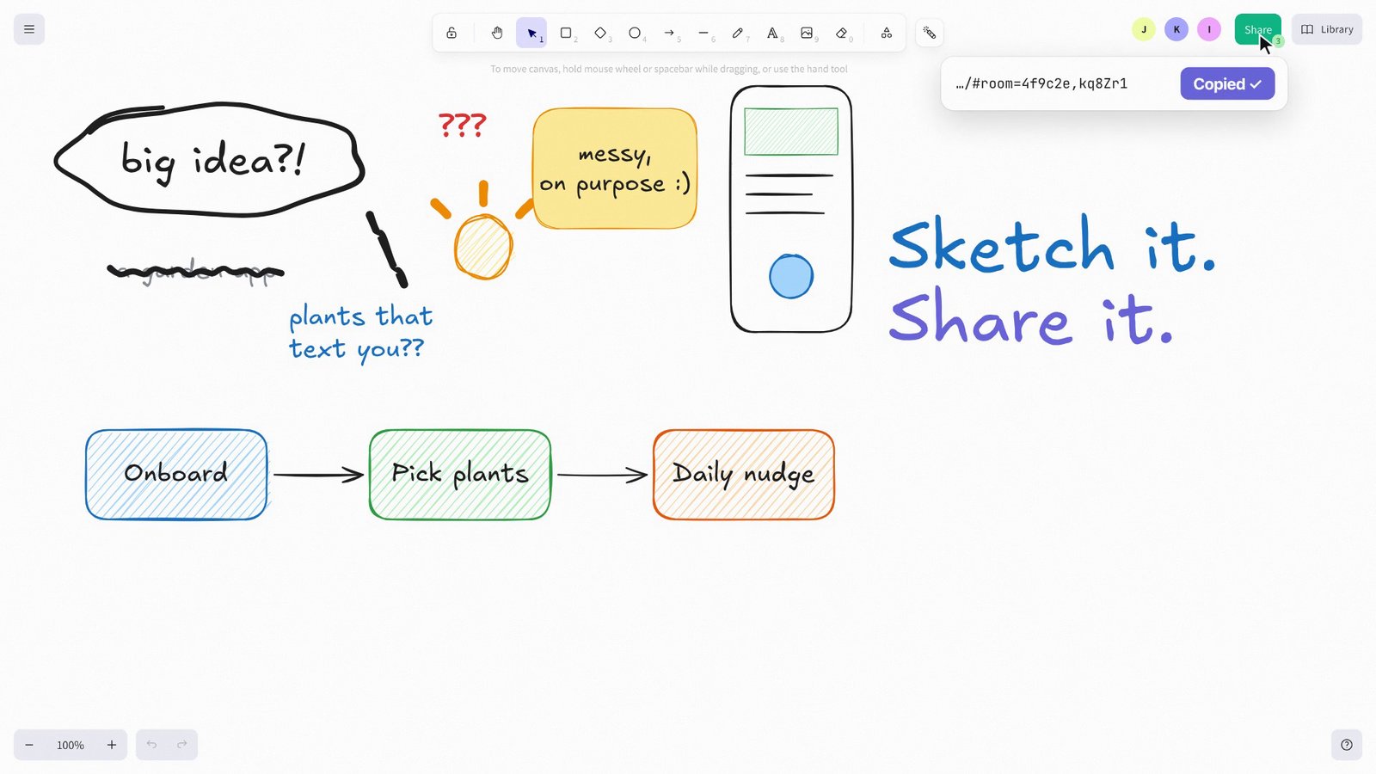Select the blue circle in phone mockup
This screenshot has height=774, width=1376.
click(791, 277)
